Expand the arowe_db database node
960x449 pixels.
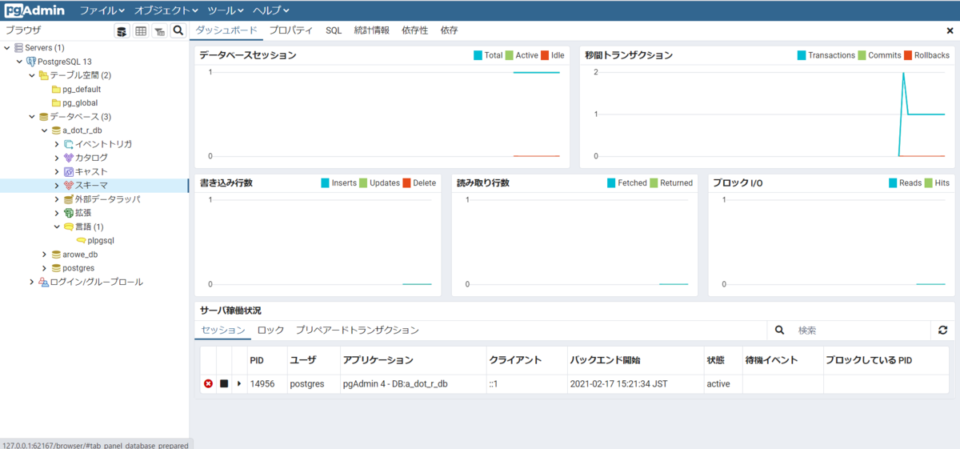click(45, 255)
